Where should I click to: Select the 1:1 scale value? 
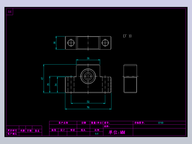(97, 134)
